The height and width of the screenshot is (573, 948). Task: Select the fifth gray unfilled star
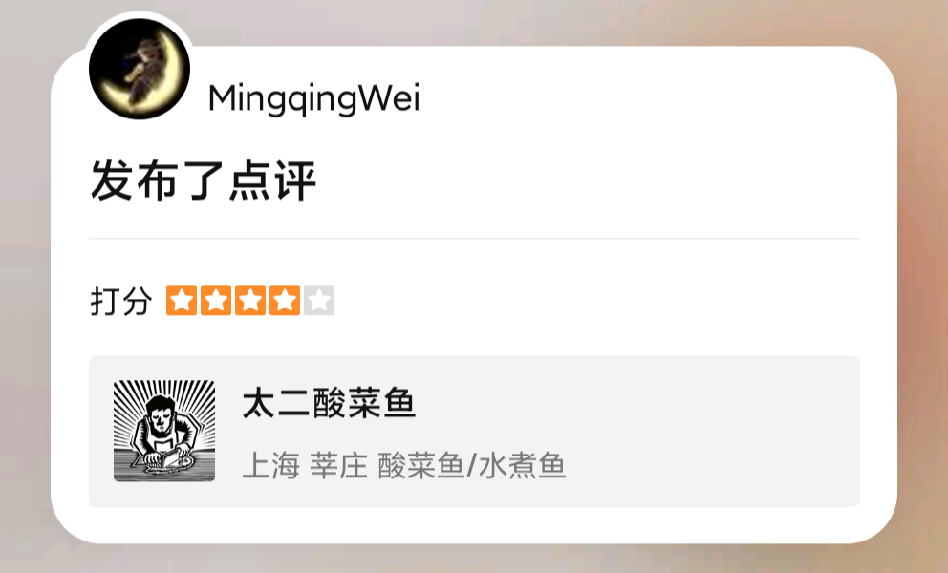point(319,301)
